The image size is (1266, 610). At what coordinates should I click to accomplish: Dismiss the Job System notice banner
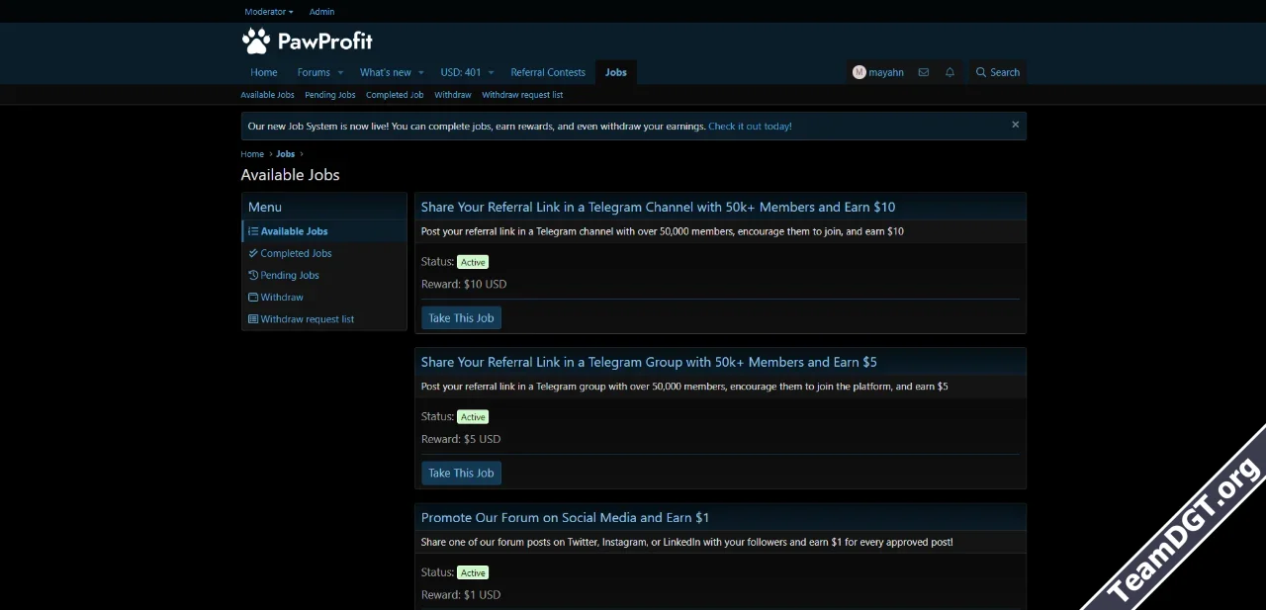point(1015,125)
